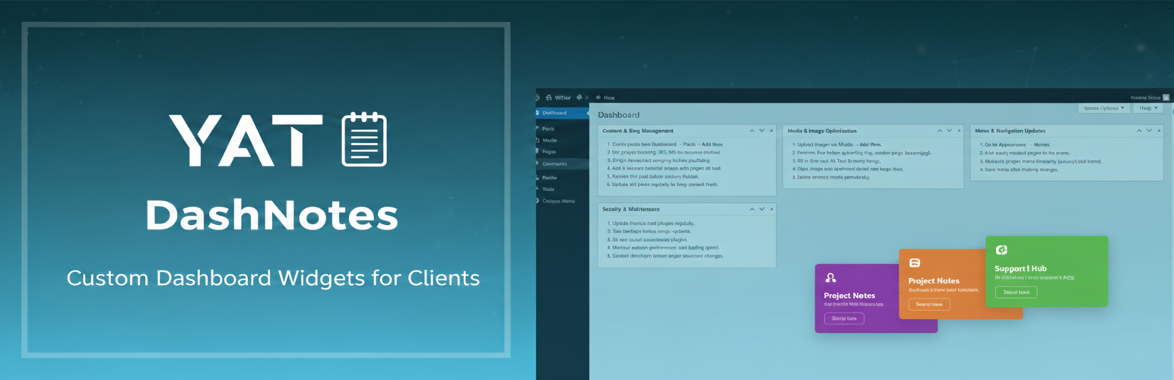
Task: Open Comments in the admin sidebar
Action: point(555,163)
